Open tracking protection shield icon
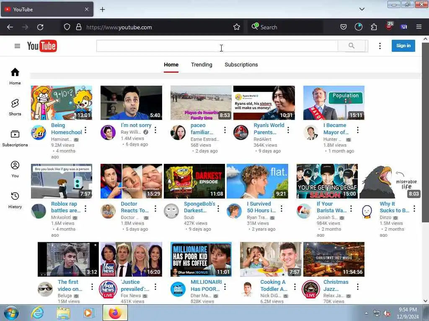 [x=67, y=27]
